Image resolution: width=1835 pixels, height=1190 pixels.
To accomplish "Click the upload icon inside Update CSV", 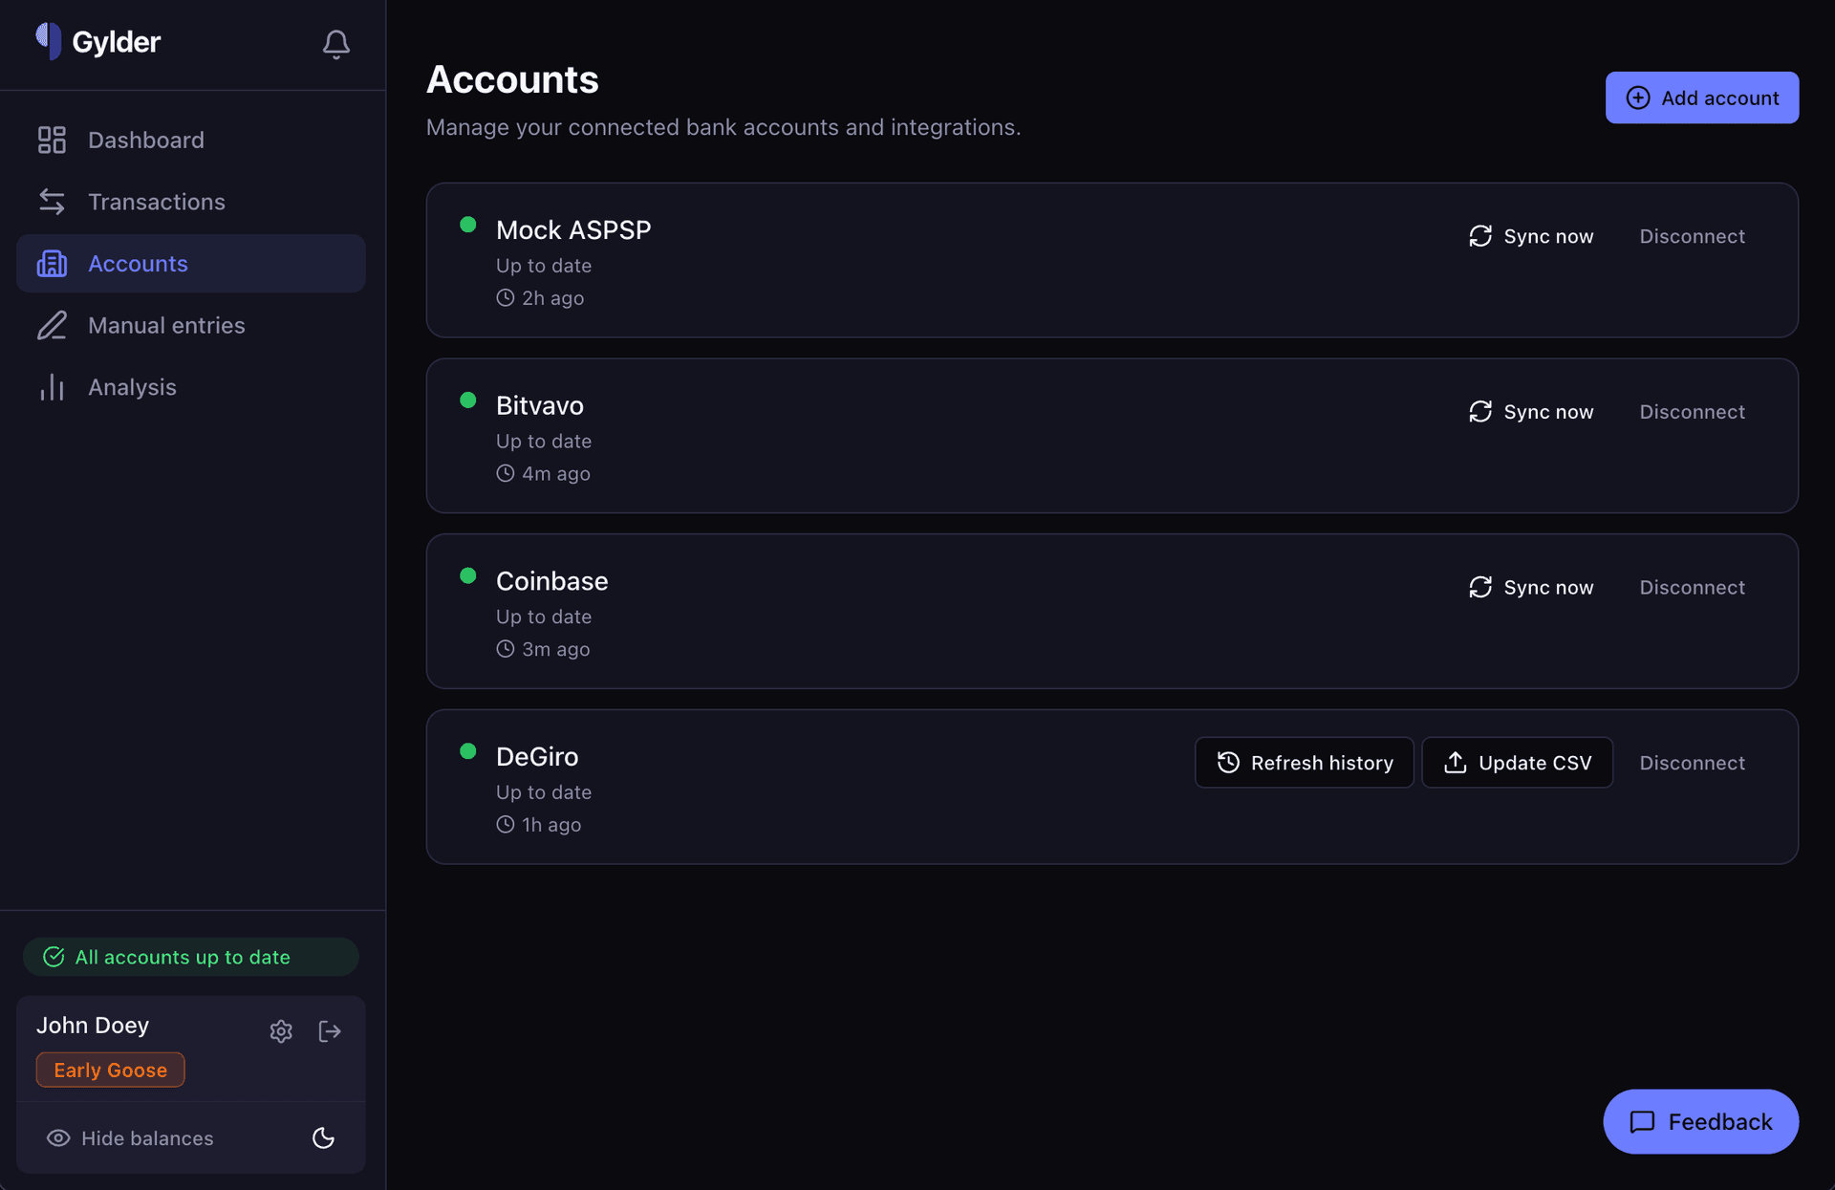I will pos(1456,762).
